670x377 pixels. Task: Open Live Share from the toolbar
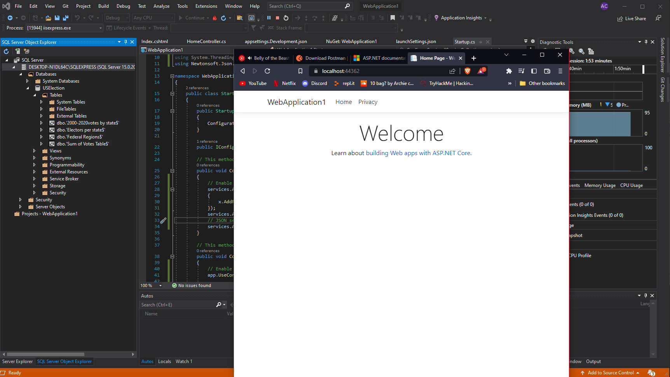(632, 18)
